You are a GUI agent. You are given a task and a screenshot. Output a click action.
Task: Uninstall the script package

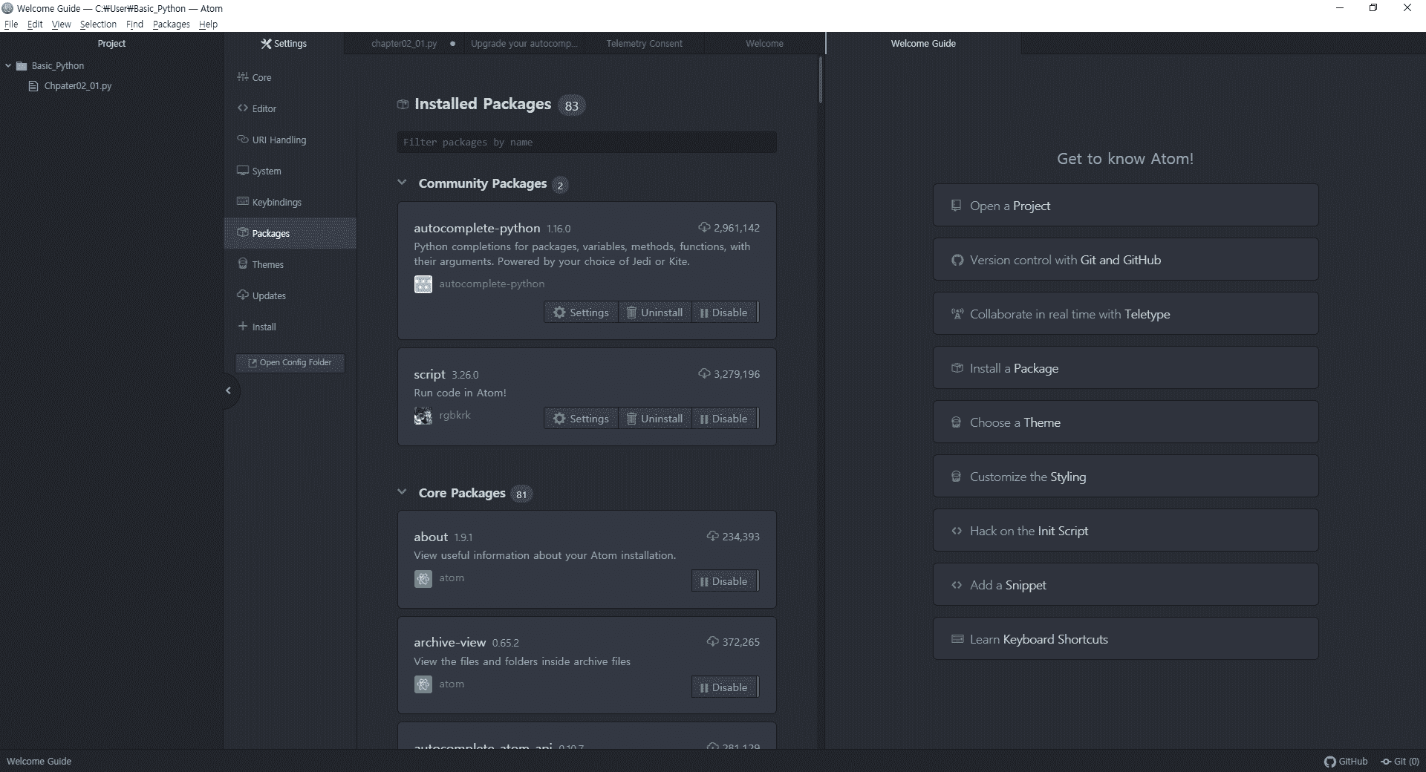(654, 419)
